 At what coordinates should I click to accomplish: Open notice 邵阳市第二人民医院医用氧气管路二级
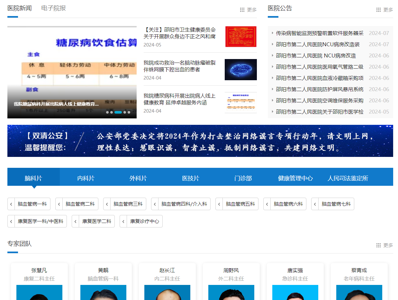[x=320, y=67]
